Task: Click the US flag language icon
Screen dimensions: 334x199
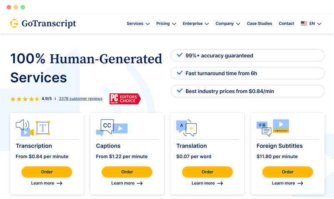Action: pyautogui.click(x=304, y=24)
